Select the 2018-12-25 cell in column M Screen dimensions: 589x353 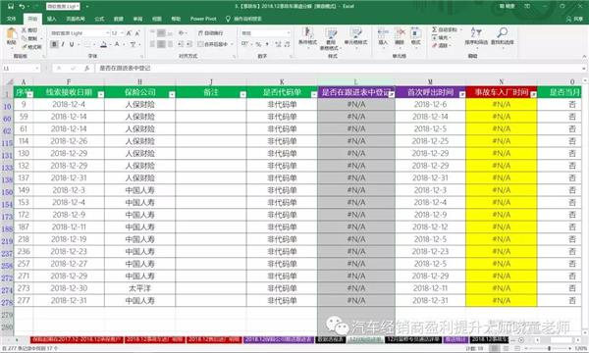pyautogui.click(x=430, y=141)
